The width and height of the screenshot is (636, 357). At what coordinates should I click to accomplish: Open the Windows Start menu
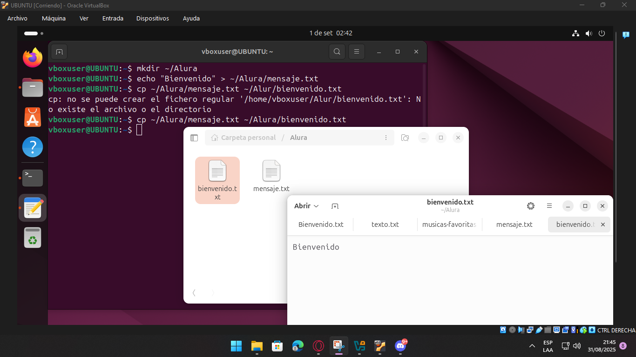pos(237,346)
